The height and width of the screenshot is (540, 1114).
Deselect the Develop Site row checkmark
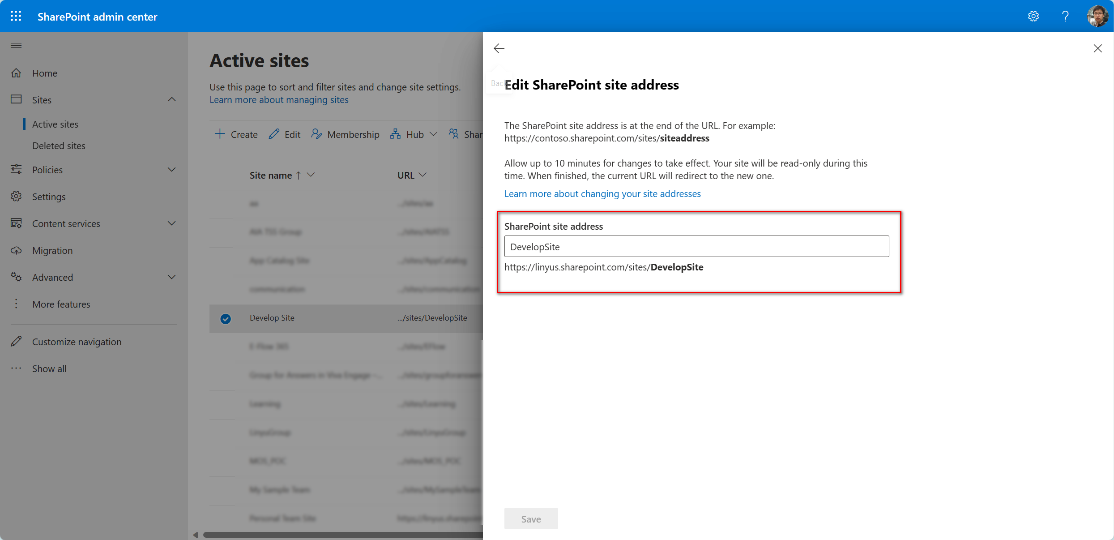226,318
